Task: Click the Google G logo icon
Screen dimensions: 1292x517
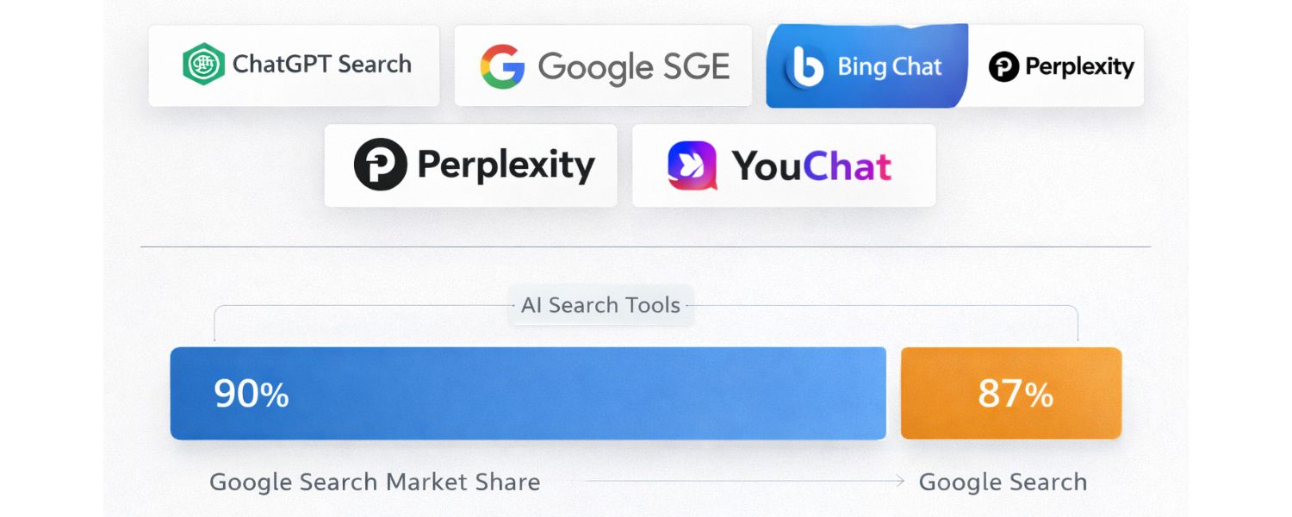Action: click(x=502, y=66)
